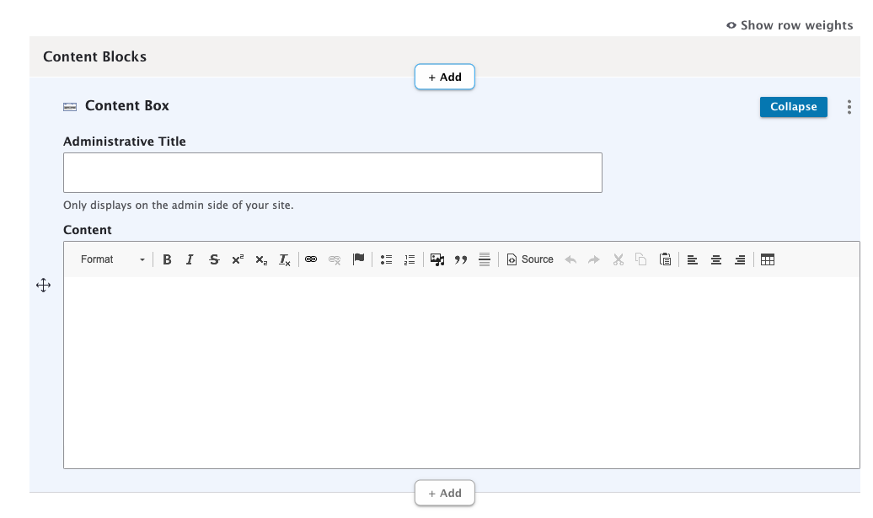Insert a bulleted list
This screenshot has height=518, width=873.
coord(386,259)
